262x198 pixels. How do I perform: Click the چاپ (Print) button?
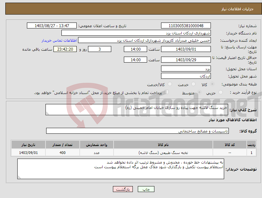146,189
